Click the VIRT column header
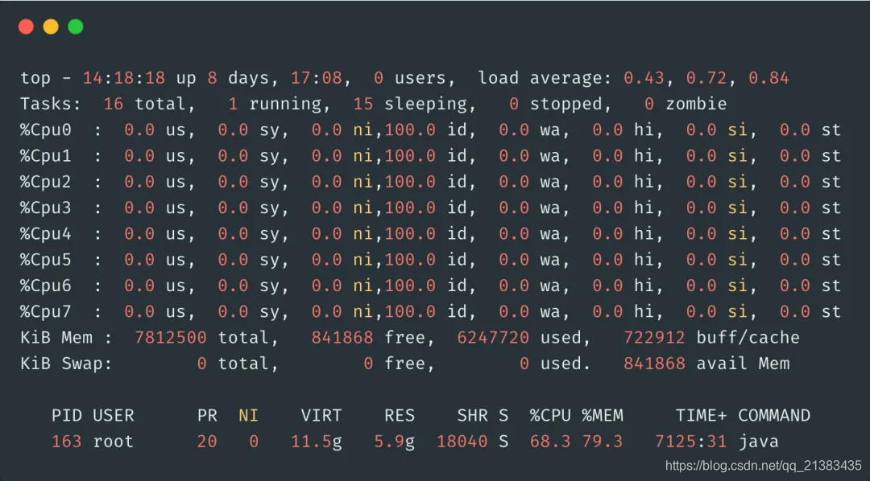 (321, 416)
